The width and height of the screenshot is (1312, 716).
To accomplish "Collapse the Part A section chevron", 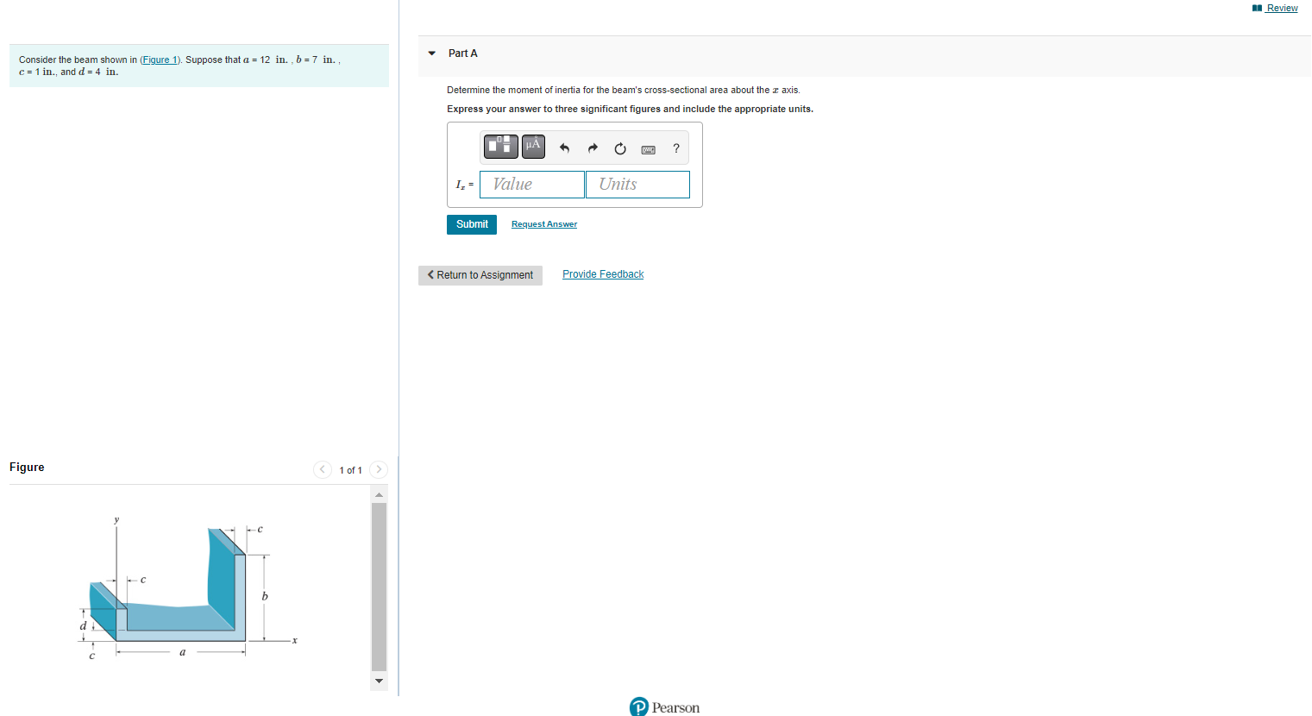I will click(x=431, y=53).
